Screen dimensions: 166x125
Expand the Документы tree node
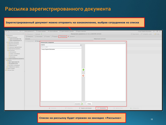click(x=6, y=36)
